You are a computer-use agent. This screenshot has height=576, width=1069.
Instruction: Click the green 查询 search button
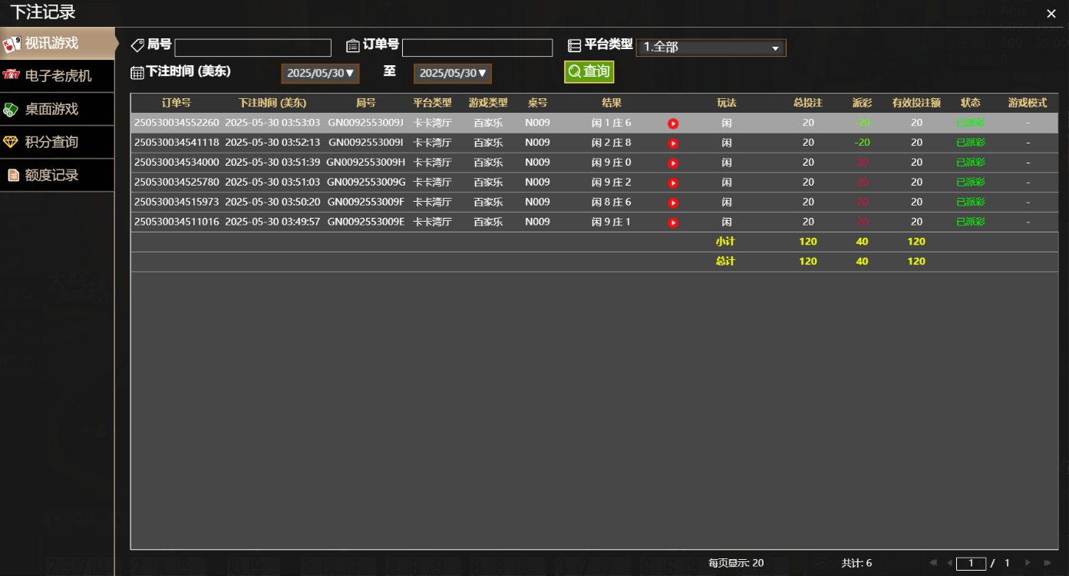[589, 72]
